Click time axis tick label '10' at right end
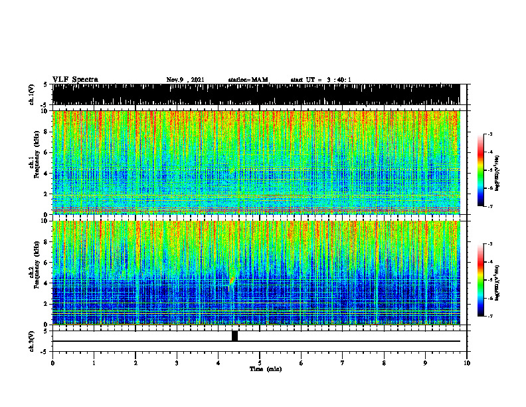This screenshot has width=526, height=407. [467, 363]
